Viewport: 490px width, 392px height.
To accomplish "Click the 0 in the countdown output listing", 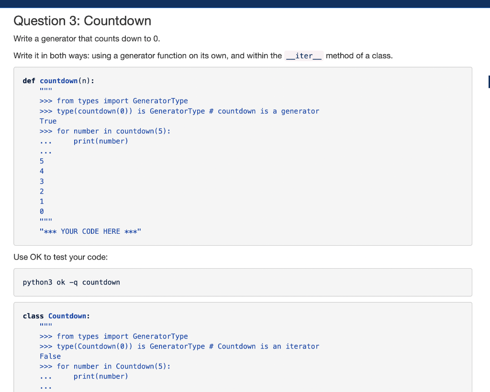I will tap(41, 211).
